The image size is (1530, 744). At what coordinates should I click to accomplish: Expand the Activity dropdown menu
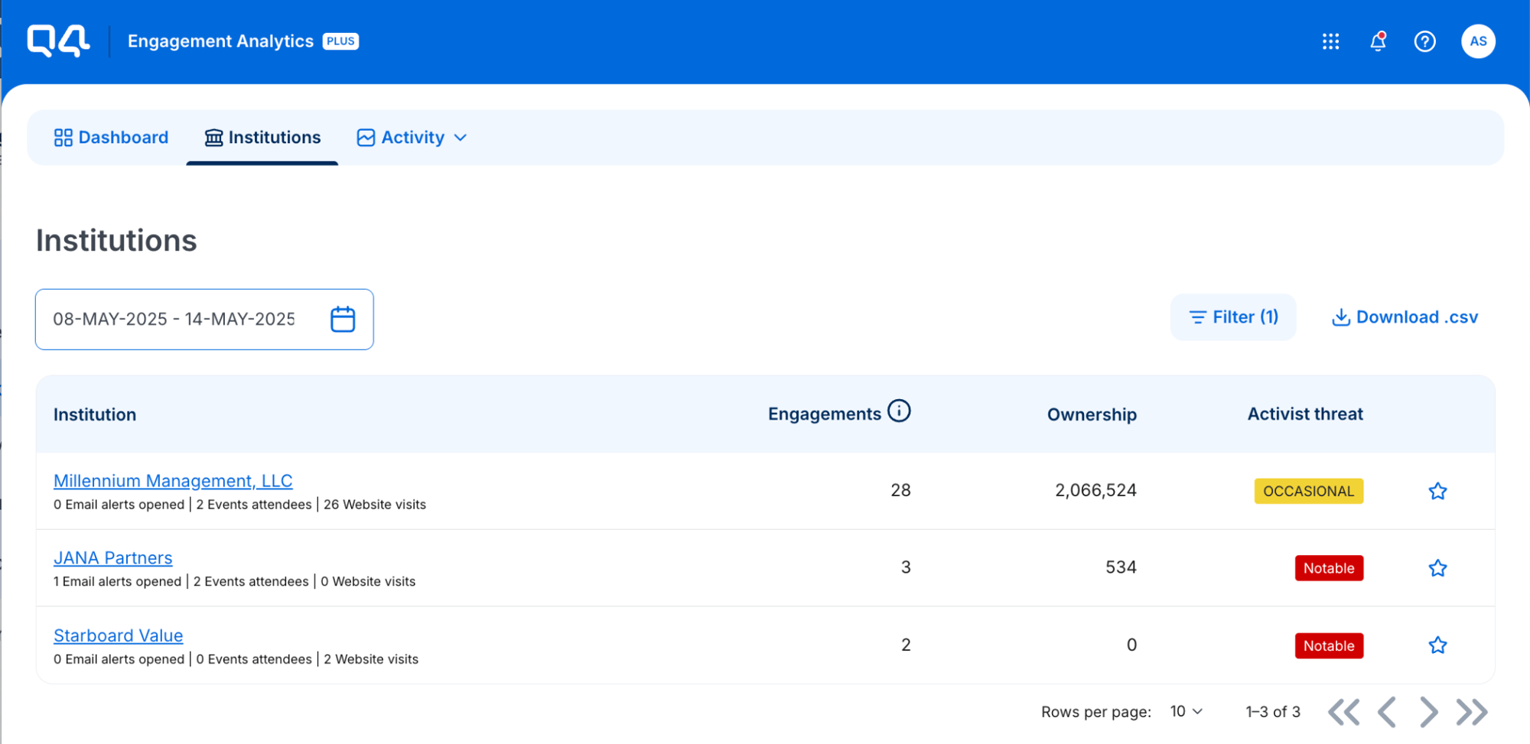tap(412, 138)
